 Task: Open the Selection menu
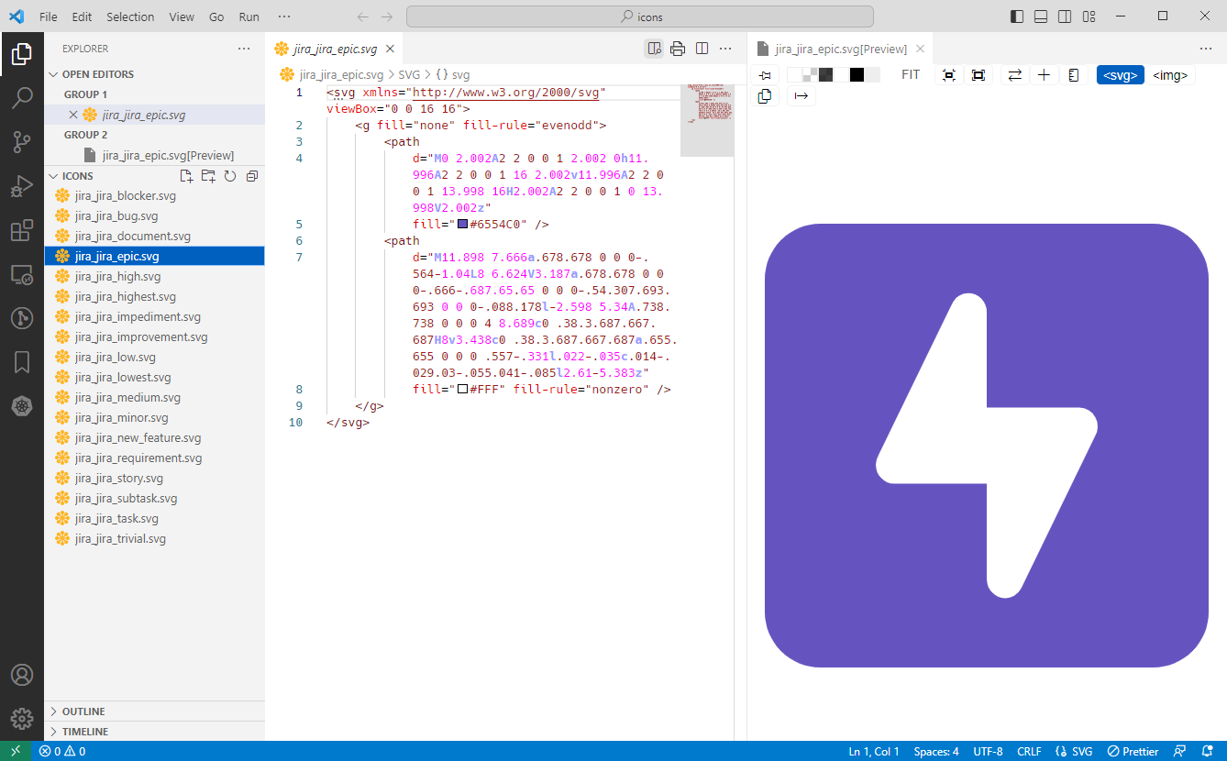point(130,17)
